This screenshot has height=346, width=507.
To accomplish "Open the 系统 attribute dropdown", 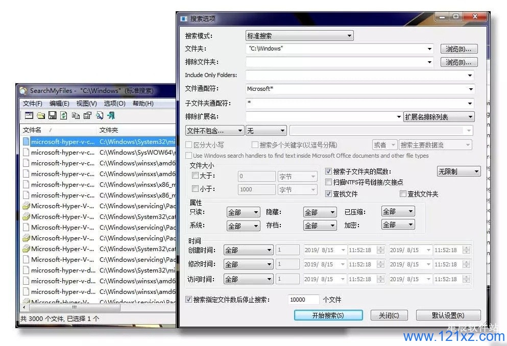I will (x=243, y=225).
